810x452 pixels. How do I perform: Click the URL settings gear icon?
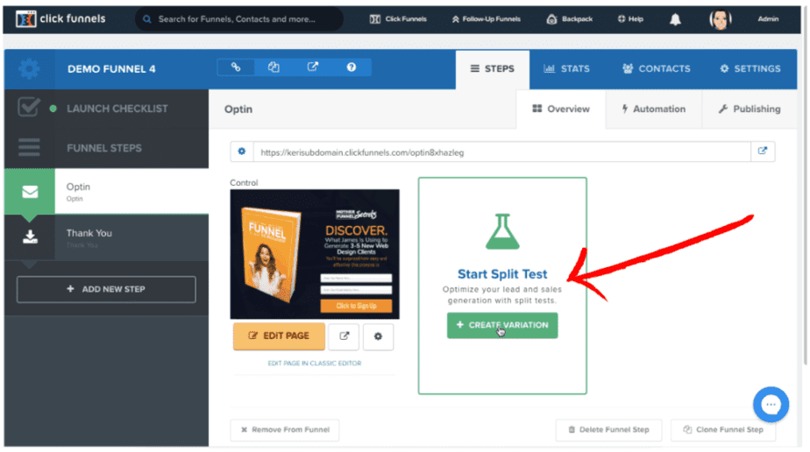pyautogui.click(x=242, y=152)
